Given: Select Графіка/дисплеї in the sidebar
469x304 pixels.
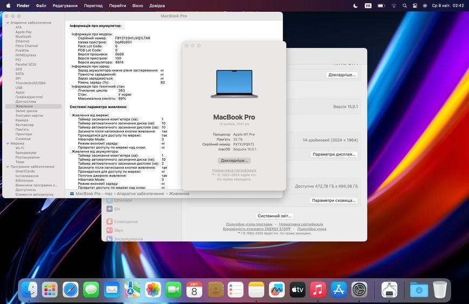Looking at the screenshot, I should pyautogui.click(x=29, y=97).
